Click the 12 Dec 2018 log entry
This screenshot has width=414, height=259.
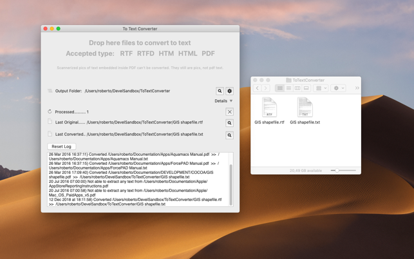pyautogui.click(x=135, y=202)
